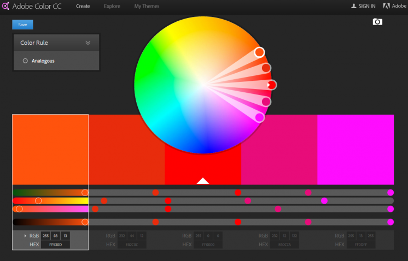
Task: Click the Adobe Color CC logo icon
Action: coord(5,6)
